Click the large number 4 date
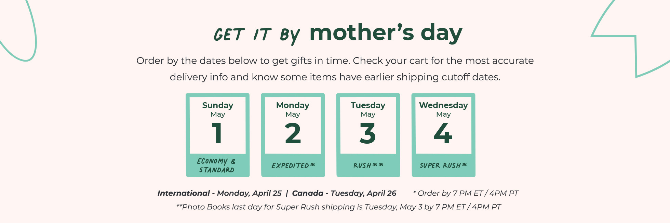Image resolution: width=670 pixels, height=223 pixels. pyautogui.click(x=443, y=133)
